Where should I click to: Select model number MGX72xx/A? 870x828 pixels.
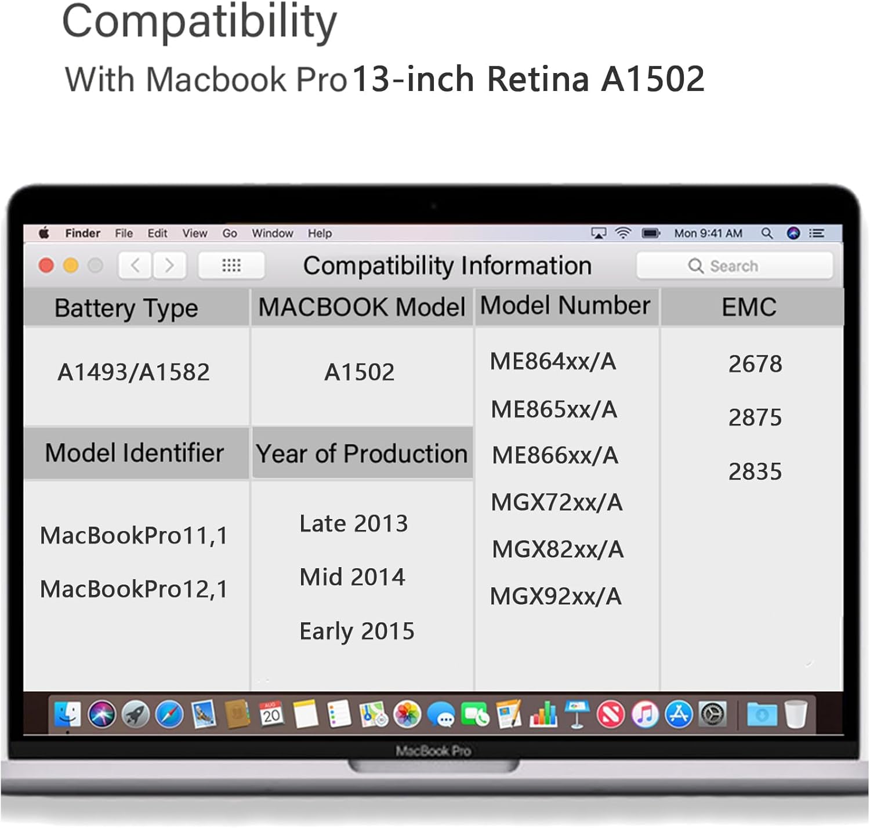(557, 503)
